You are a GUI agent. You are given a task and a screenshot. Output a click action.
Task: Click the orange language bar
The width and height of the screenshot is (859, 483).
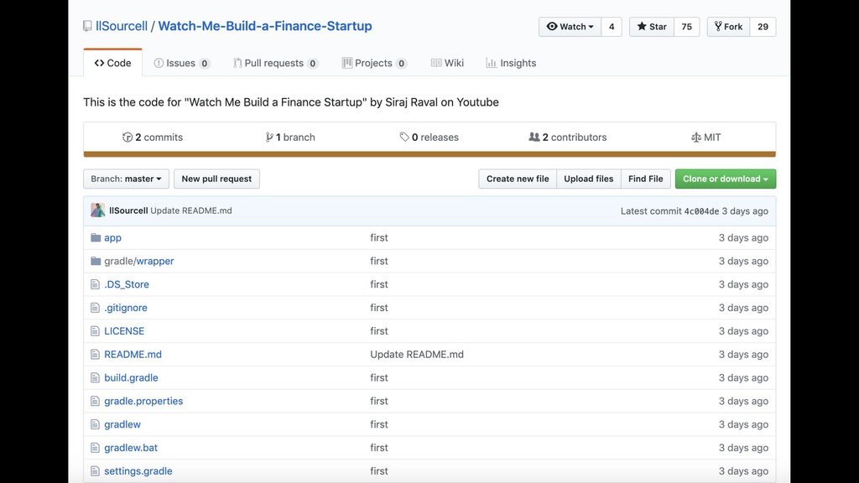click(429, 154)
